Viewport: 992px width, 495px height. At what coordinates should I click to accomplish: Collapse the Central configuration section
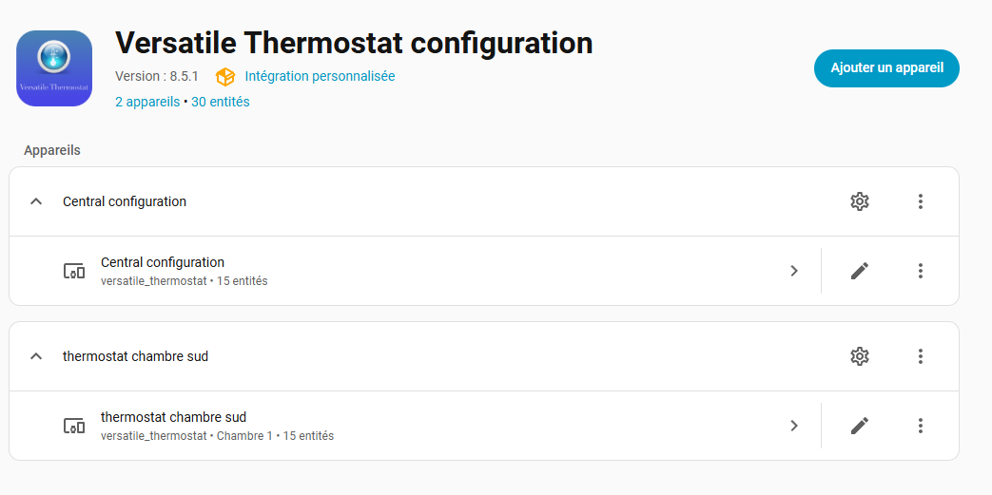(36, 201)
